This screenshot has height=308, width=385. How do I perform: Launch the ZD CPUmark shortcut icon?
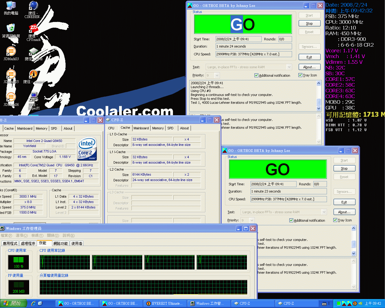point(33,29)
